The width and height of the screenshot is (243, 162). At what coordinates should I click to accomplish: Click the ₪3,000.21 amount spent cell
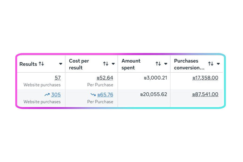click(x=156, y=78)
